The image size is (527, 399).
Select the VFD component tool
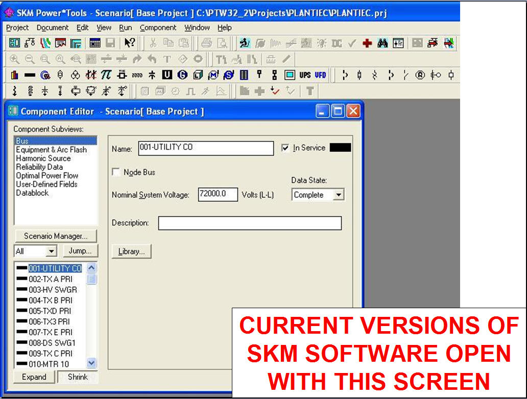tap(320, 76)
